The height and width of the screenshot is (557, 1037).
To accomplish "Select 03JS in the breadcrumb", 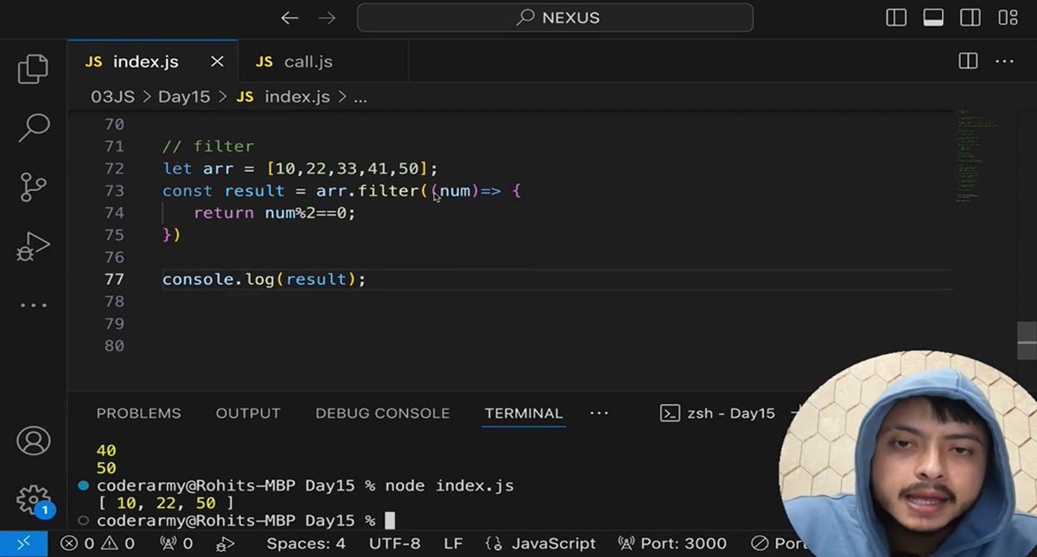I will [x=112, y=97].
